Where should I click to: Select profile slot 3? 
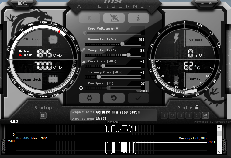click(181, 115)
